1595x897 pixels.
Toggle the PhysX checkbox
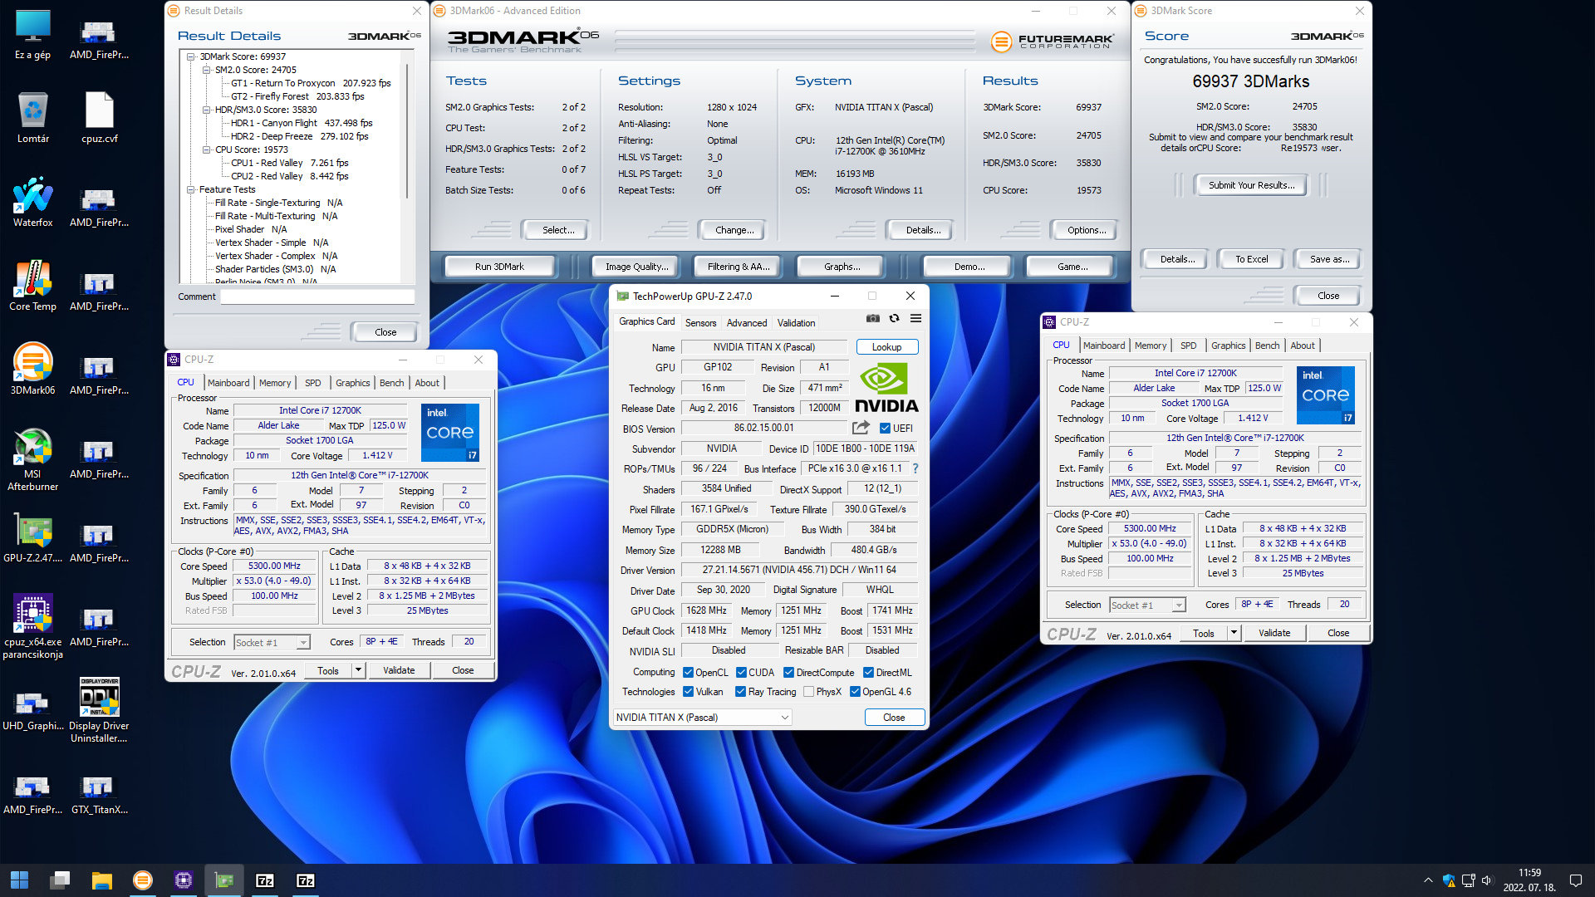(x=808, y=692)
